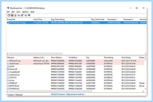Click the Exit toolbar icon
The image size is (153, 102).
pyautogui.click(x=29, y=15)
